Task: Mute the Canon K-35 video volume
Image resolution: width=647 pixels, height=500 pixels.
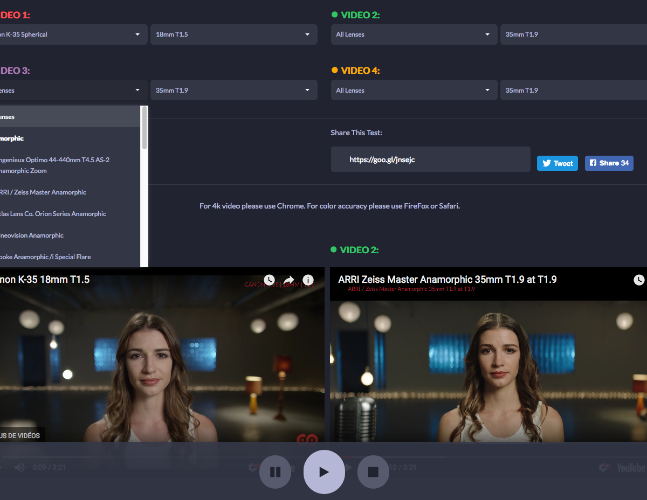Action: coord(19,467)
